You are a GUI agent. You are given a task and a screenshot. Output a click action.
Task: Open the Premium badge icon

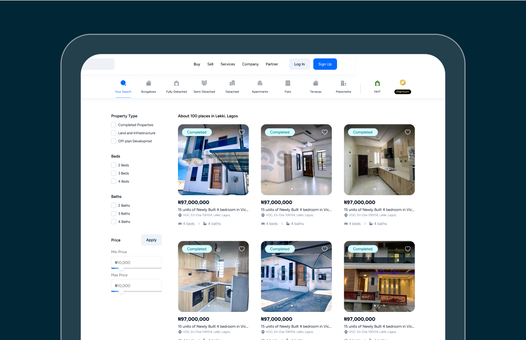coord(403,83)
